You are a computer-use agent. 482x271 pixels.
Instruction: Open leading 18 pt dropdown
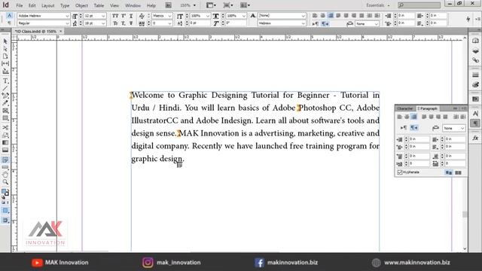coord(103,23)
